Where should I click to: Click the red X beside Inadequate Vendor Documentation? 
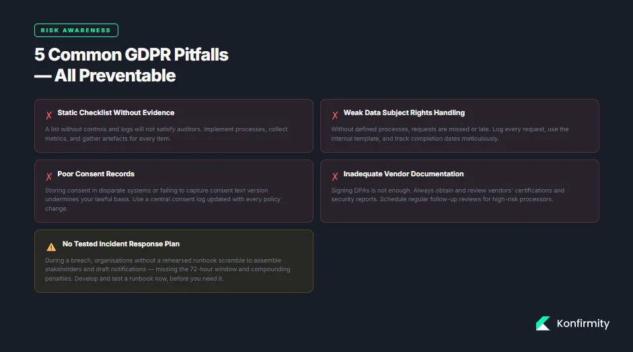pos(335,176)
